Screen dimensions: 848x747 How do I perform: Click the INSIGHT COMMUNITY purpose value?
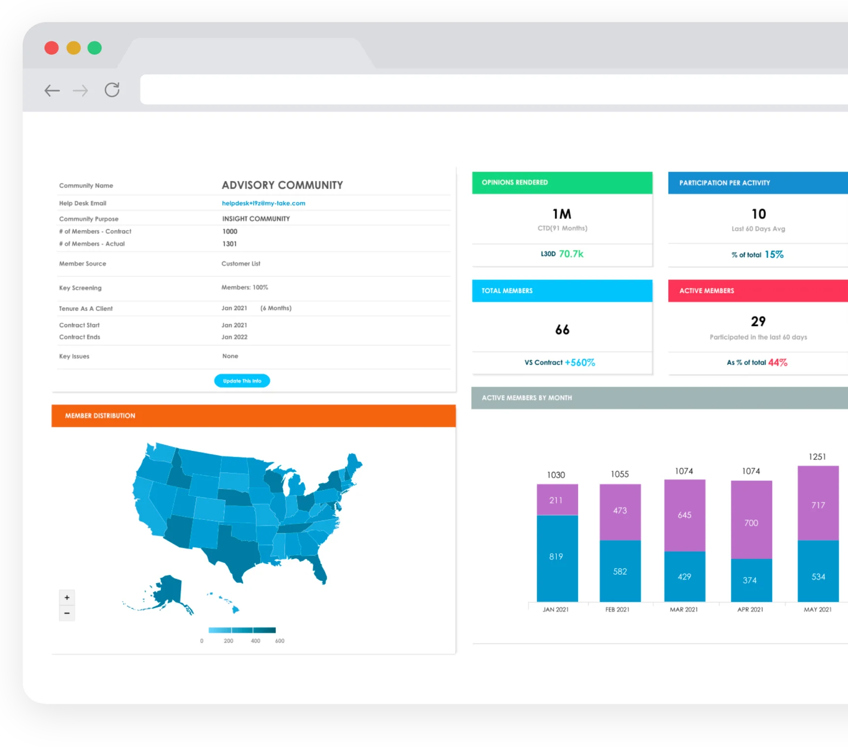256,219
